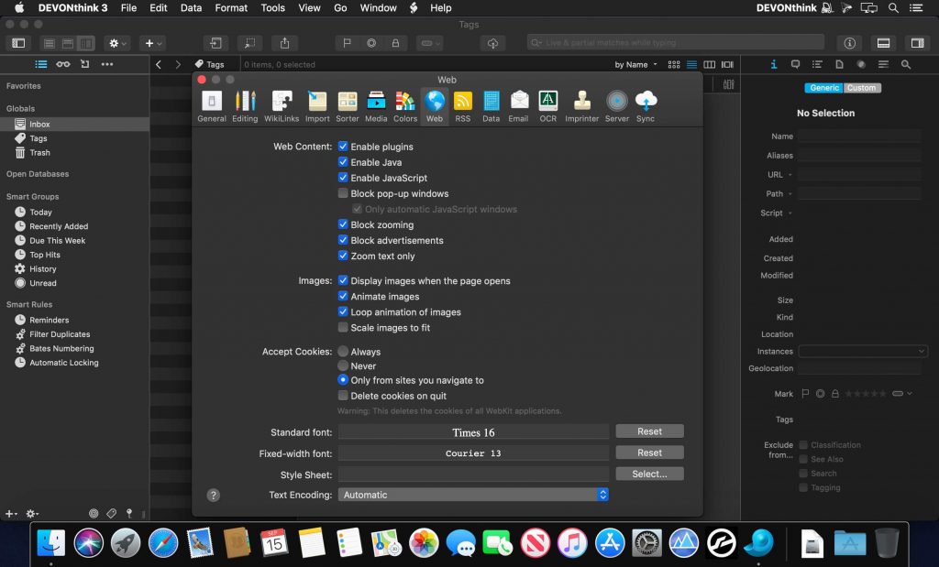Open the Format menu
Viewport: 939px width, 567px height.
click(231, 7)
